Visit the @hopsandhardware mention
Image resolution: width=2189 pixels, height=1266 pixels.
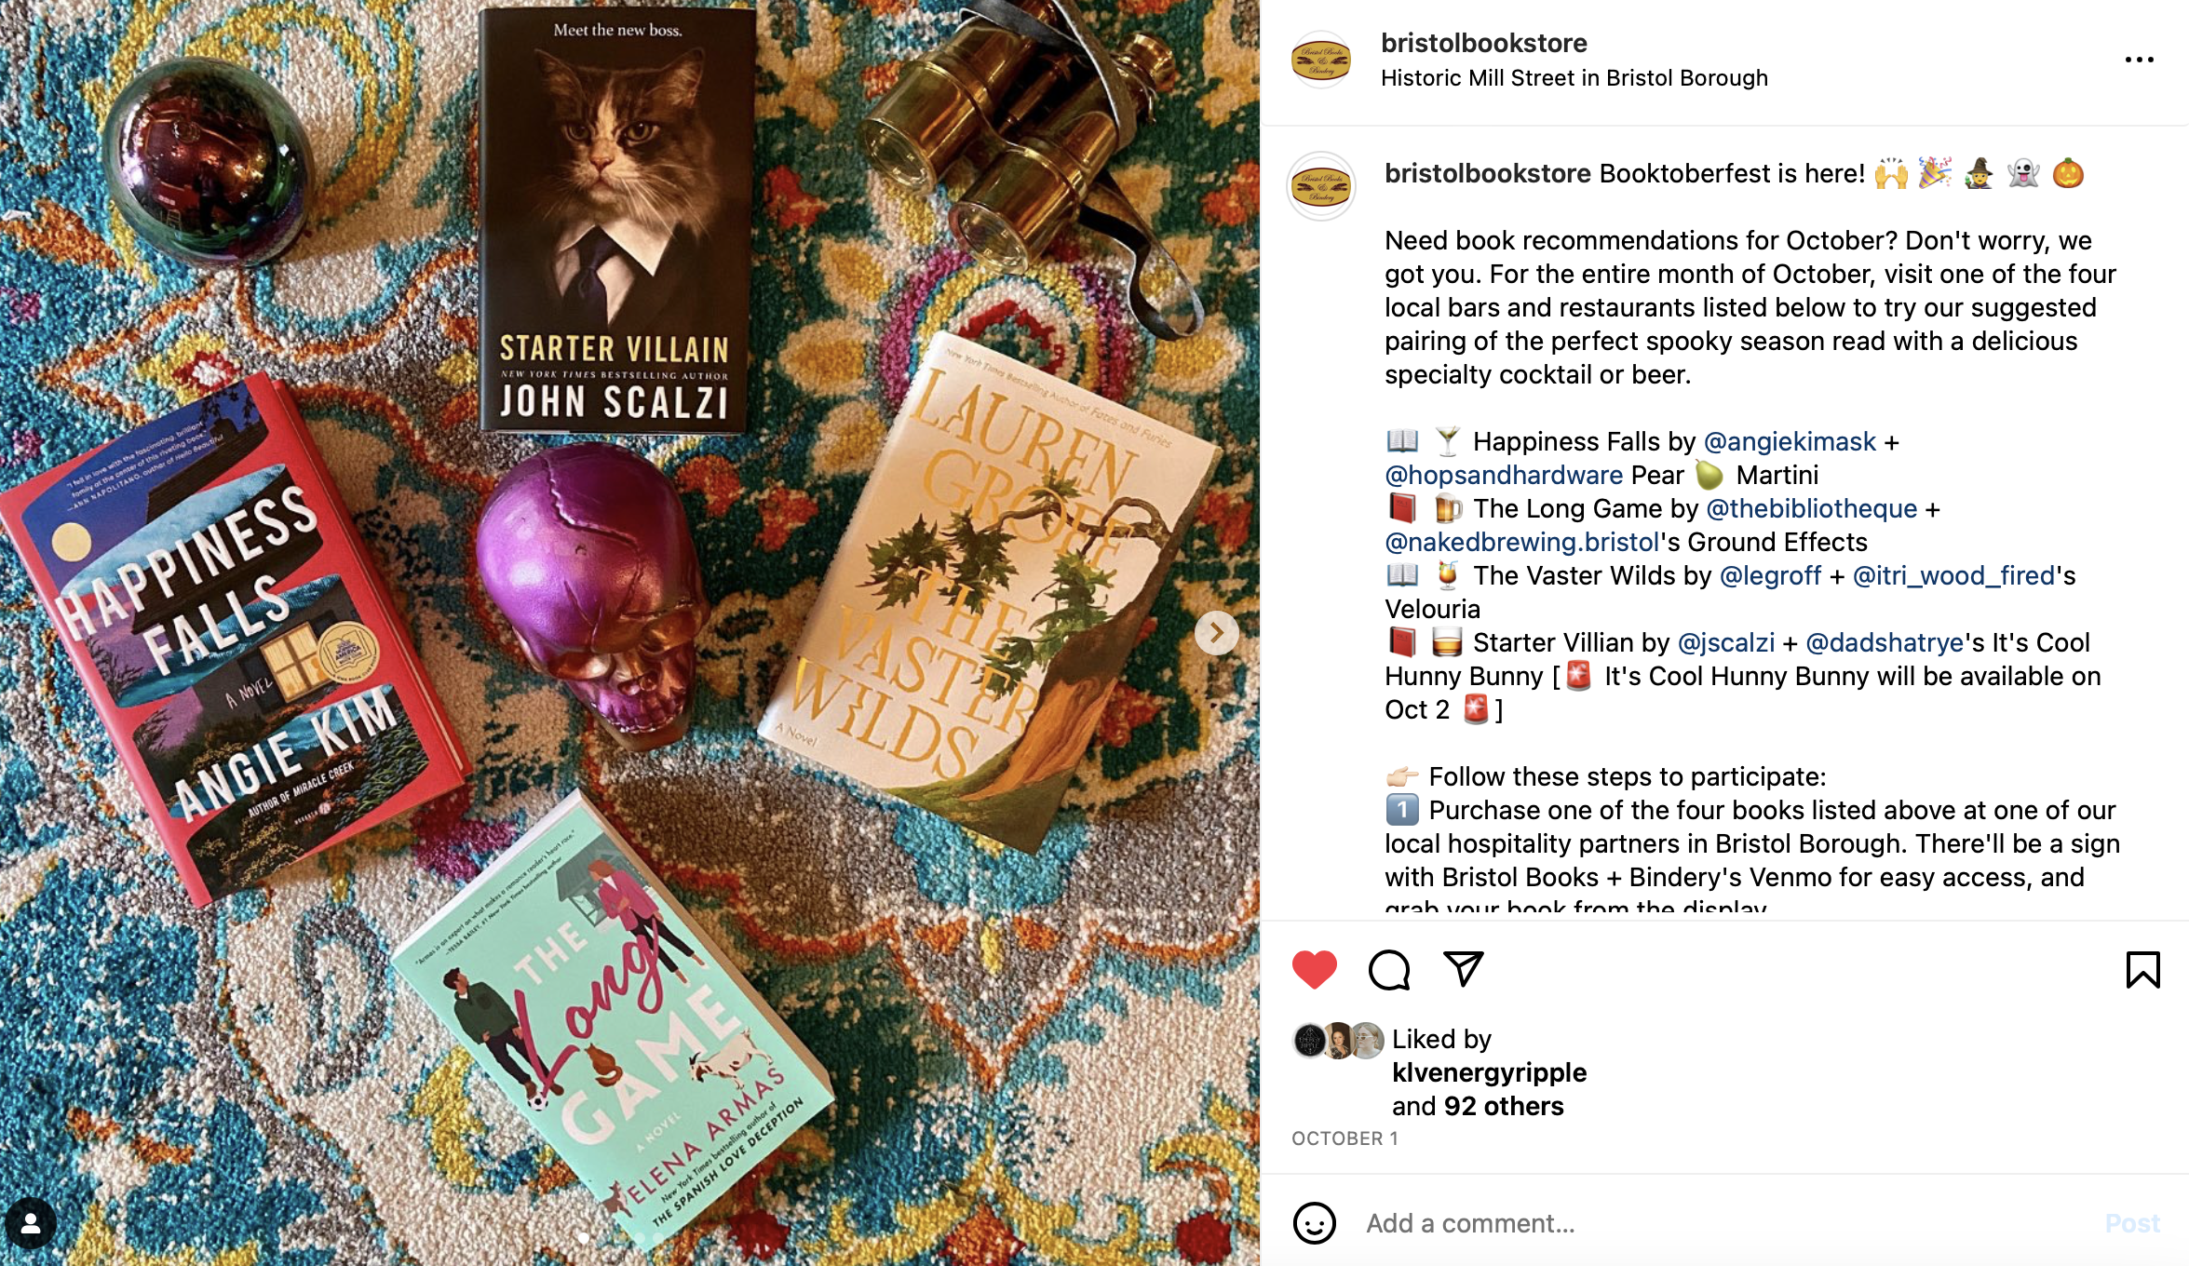(1504, 475)
